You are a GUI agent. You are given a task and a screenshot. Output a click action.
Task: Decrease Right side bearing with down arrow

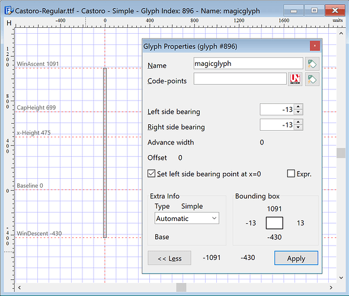click(298, 127)
